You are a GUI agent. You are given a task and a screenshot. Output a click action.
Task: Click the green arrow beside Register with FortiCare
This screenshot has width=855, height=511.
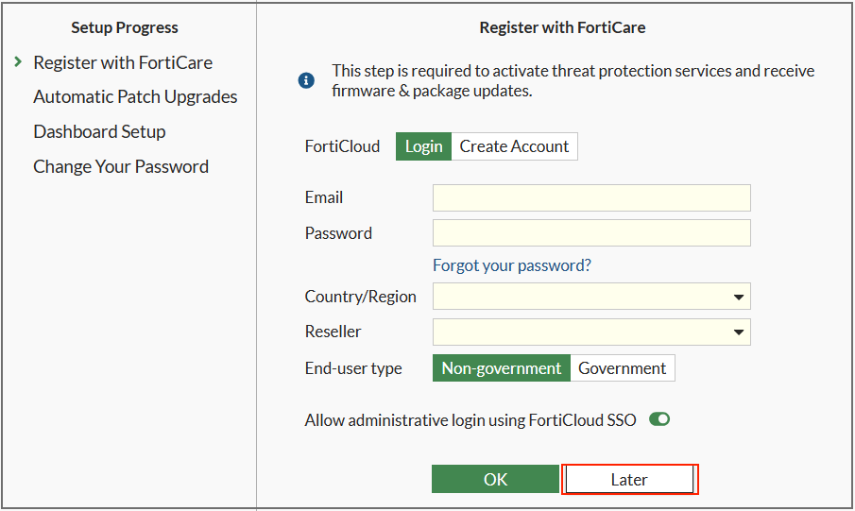pyautogui.click(x=18, y=62)
